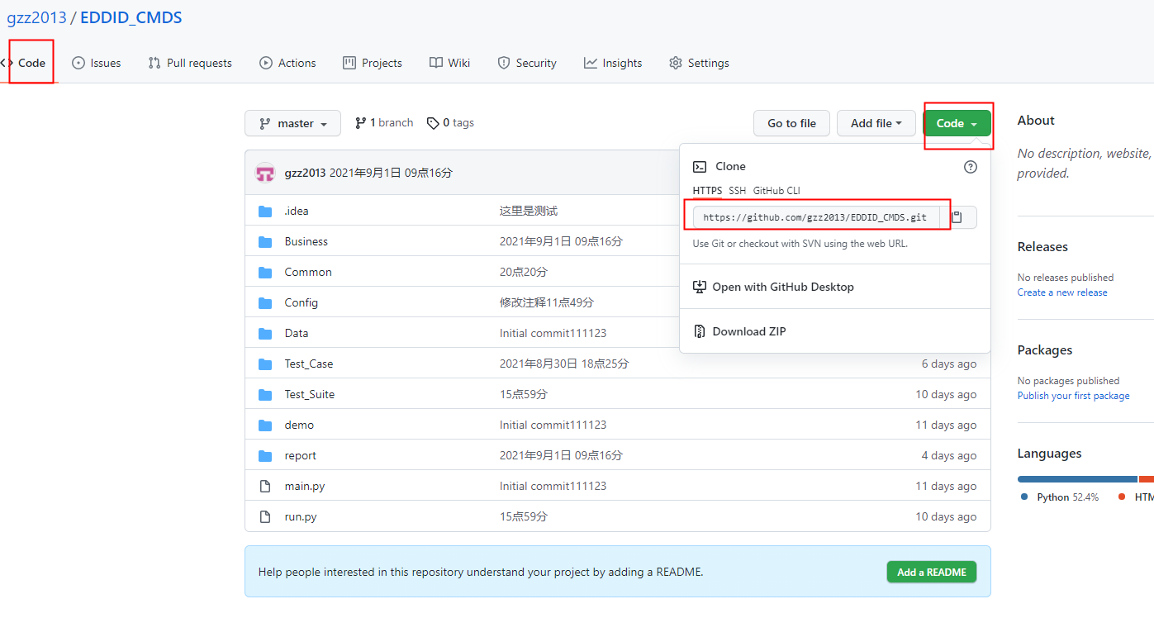
Task: Open the demo folder
Action: (x=299, y=425)
